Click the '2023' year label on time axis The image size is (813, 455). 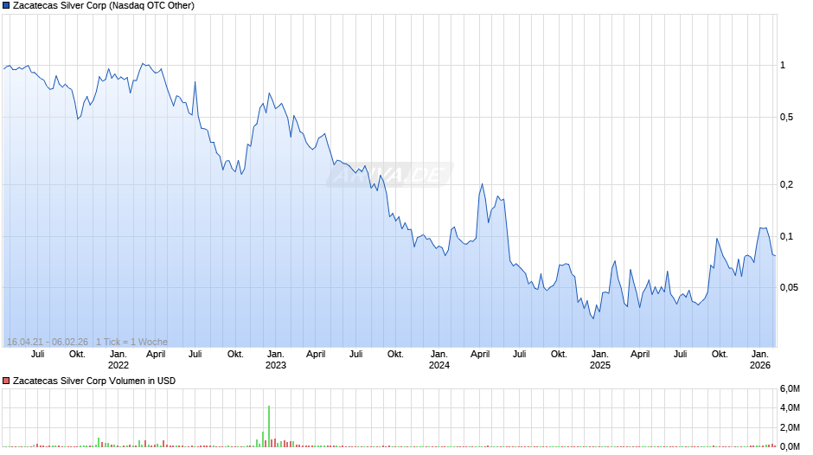(276, 365)
